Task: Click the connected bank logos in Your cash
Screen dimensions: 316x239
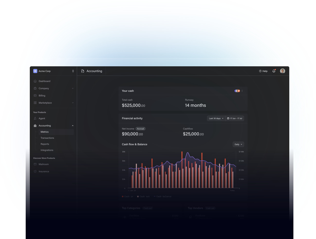Action: [237, 91]
